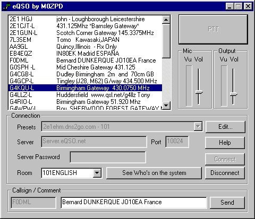Click the F0DML callsign field

33,203
